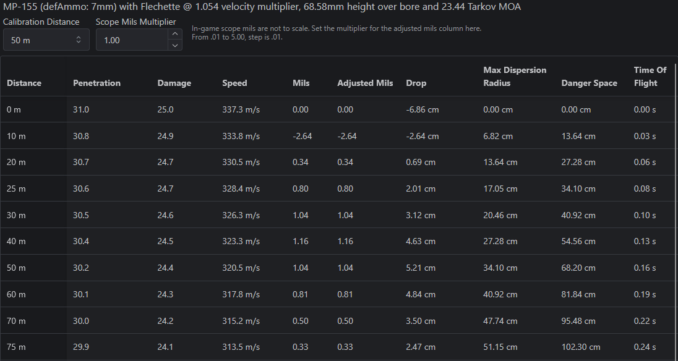
Task: Focus the Scope Mils Multiplier input field
Action: [132, 40]
